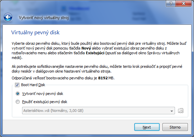194x137 pixels.
Task: Click the Virtuálny pevný disk heading
Action: coord(35,33)
